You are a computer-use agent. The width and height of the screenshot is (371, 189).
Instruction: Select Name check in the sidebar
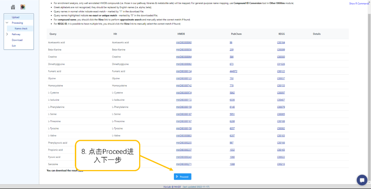point(21,29)
